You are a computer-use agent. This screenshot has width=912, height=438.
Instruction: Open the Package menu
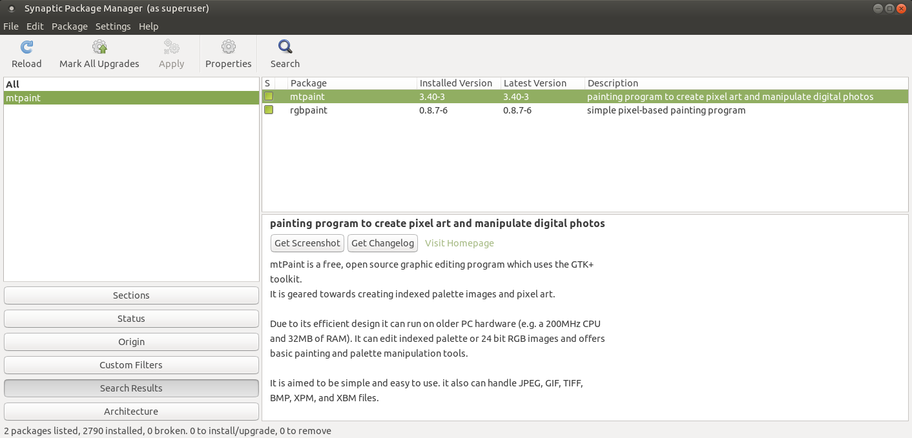pyautogui.click(x=69, y=26)
